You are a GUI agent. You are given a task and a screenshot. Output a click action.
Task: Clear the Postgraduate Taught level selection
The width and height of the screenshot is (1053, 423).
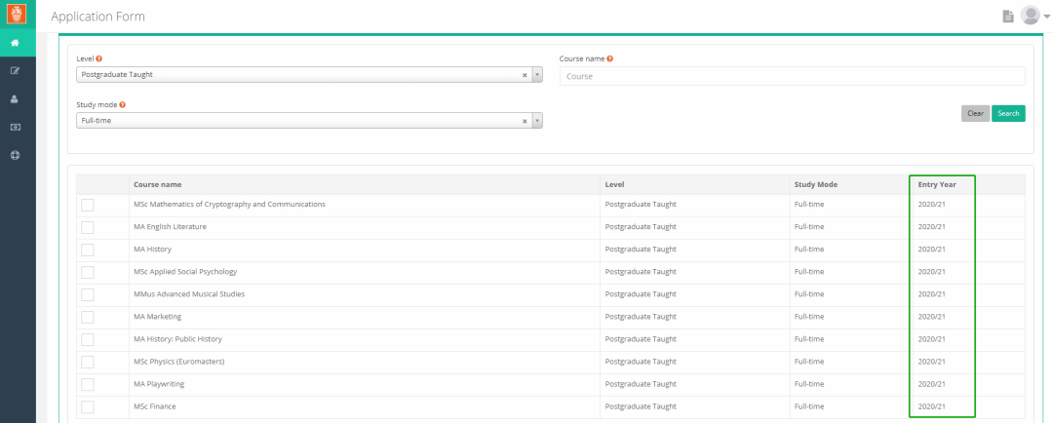point(525,75)
